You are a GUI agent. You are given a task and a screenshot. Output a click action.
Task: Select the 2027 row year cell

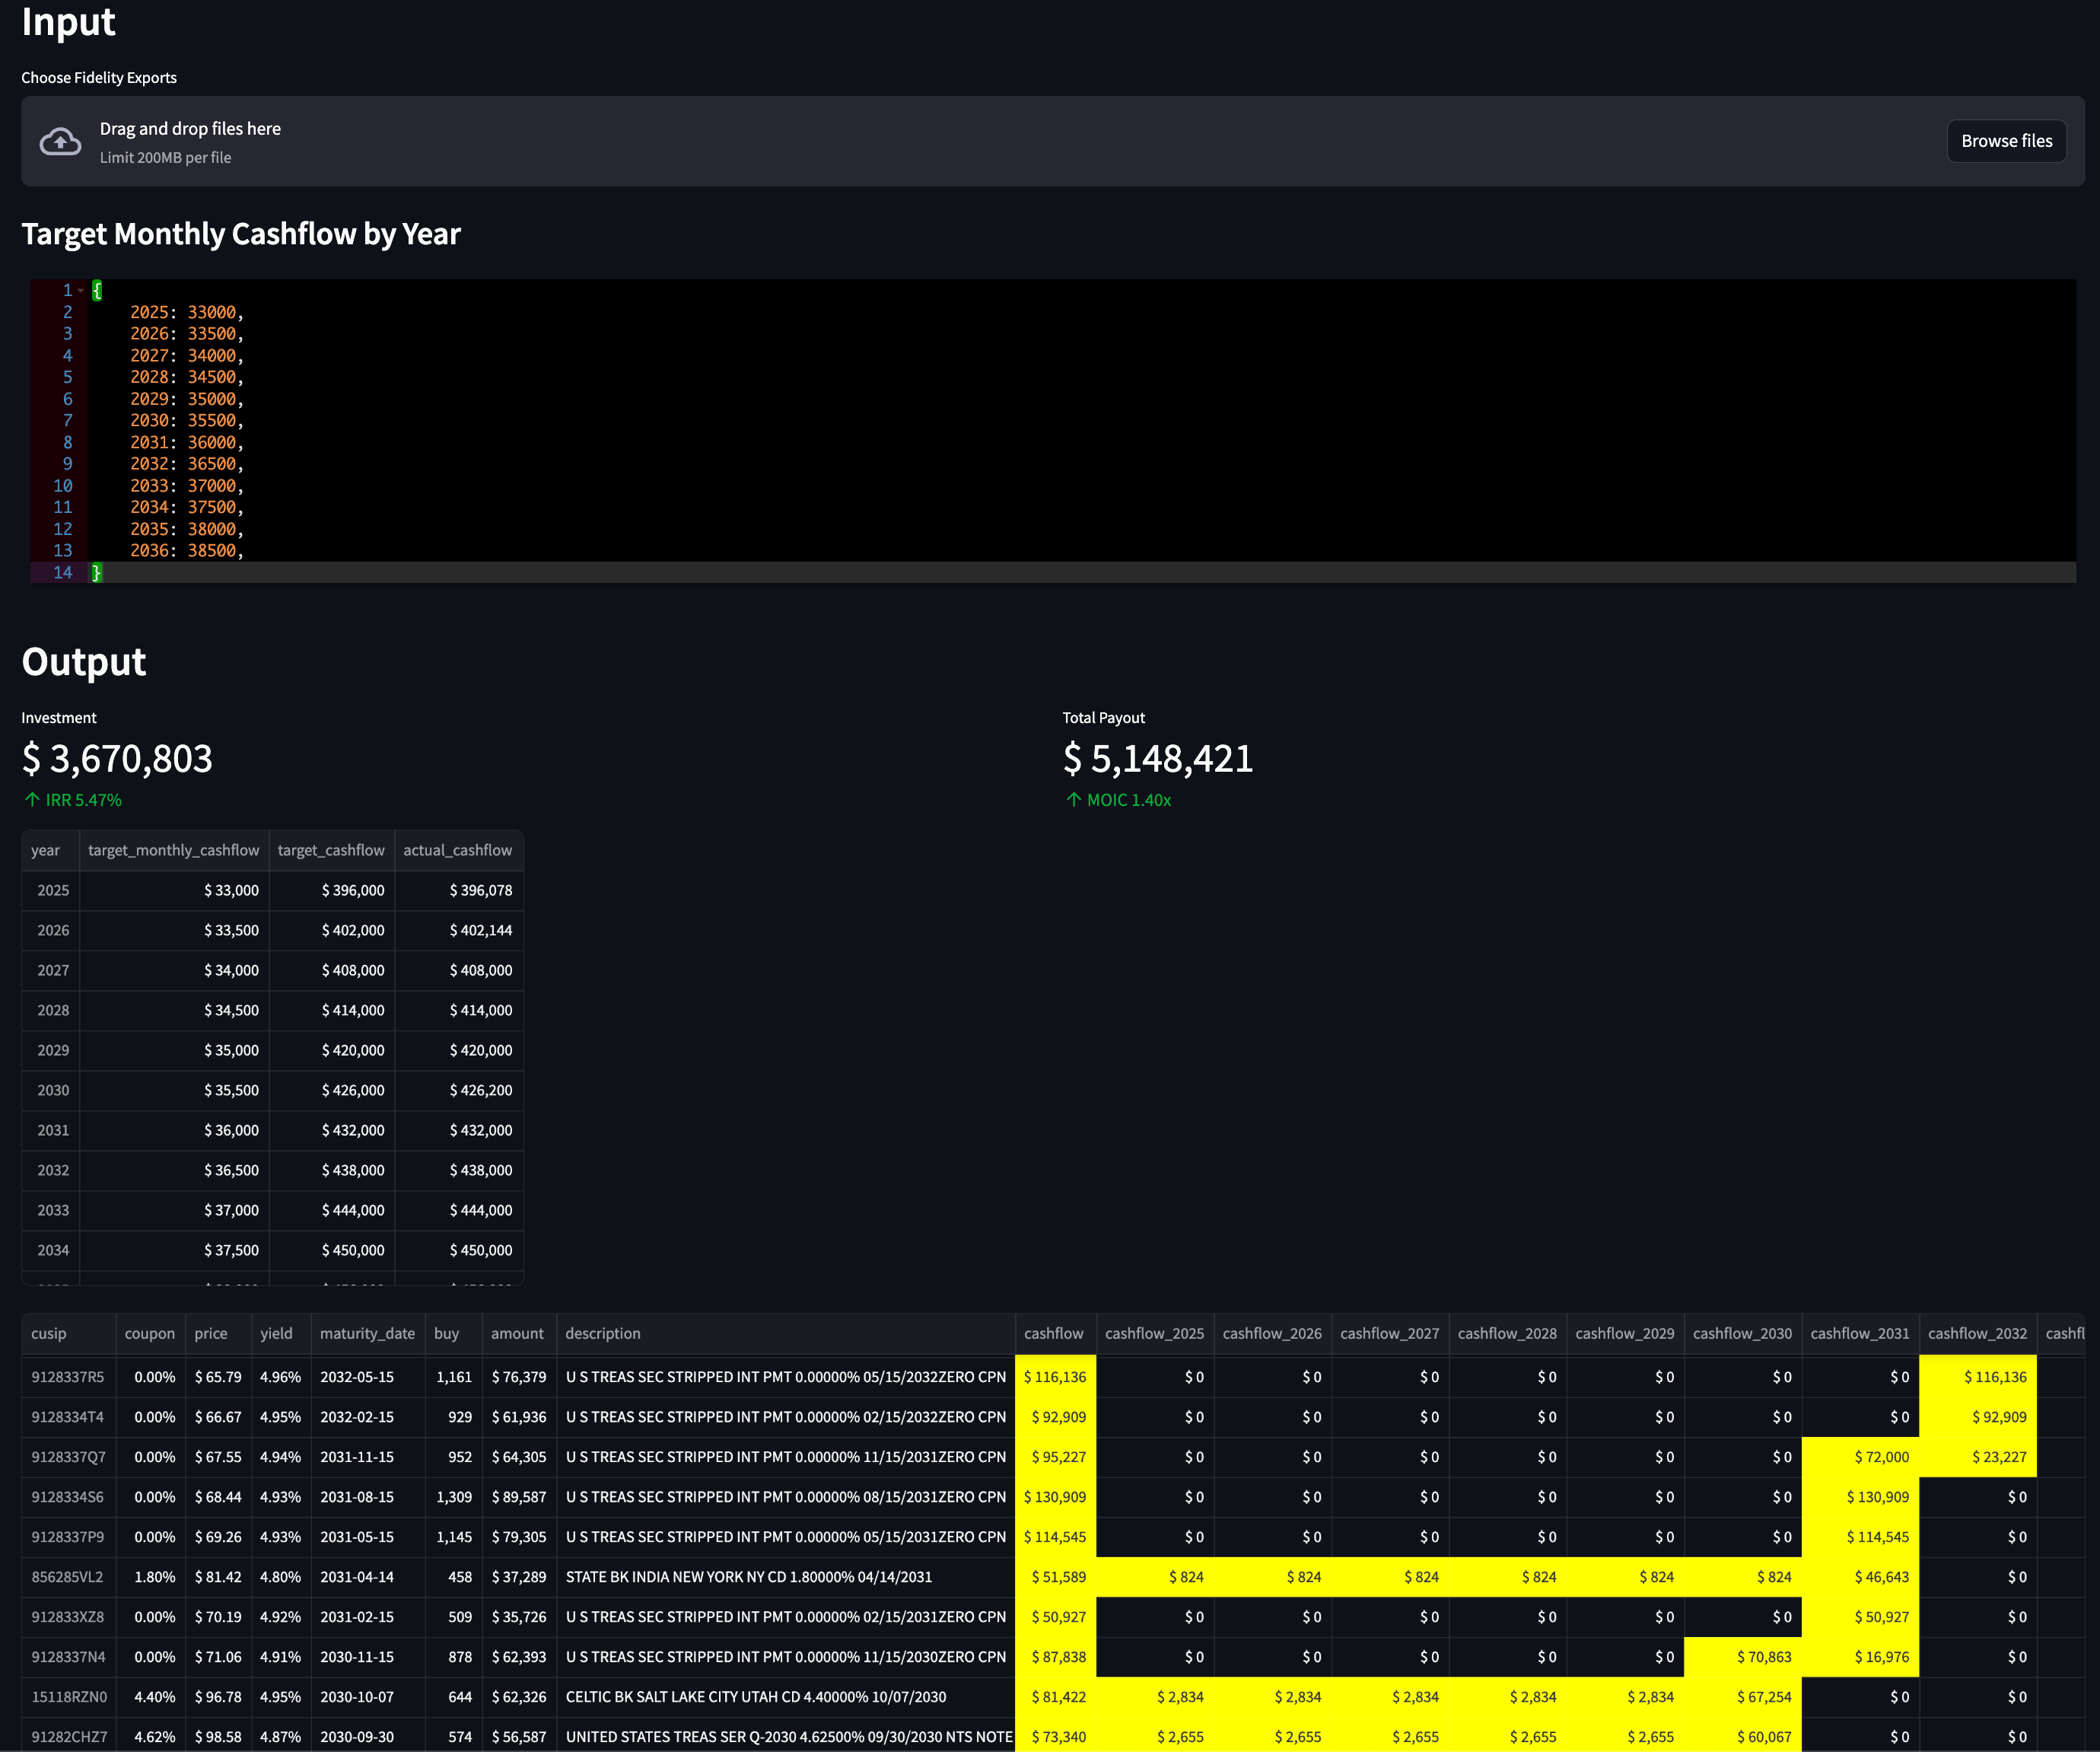pyautogui.click(x=50, y=970)
